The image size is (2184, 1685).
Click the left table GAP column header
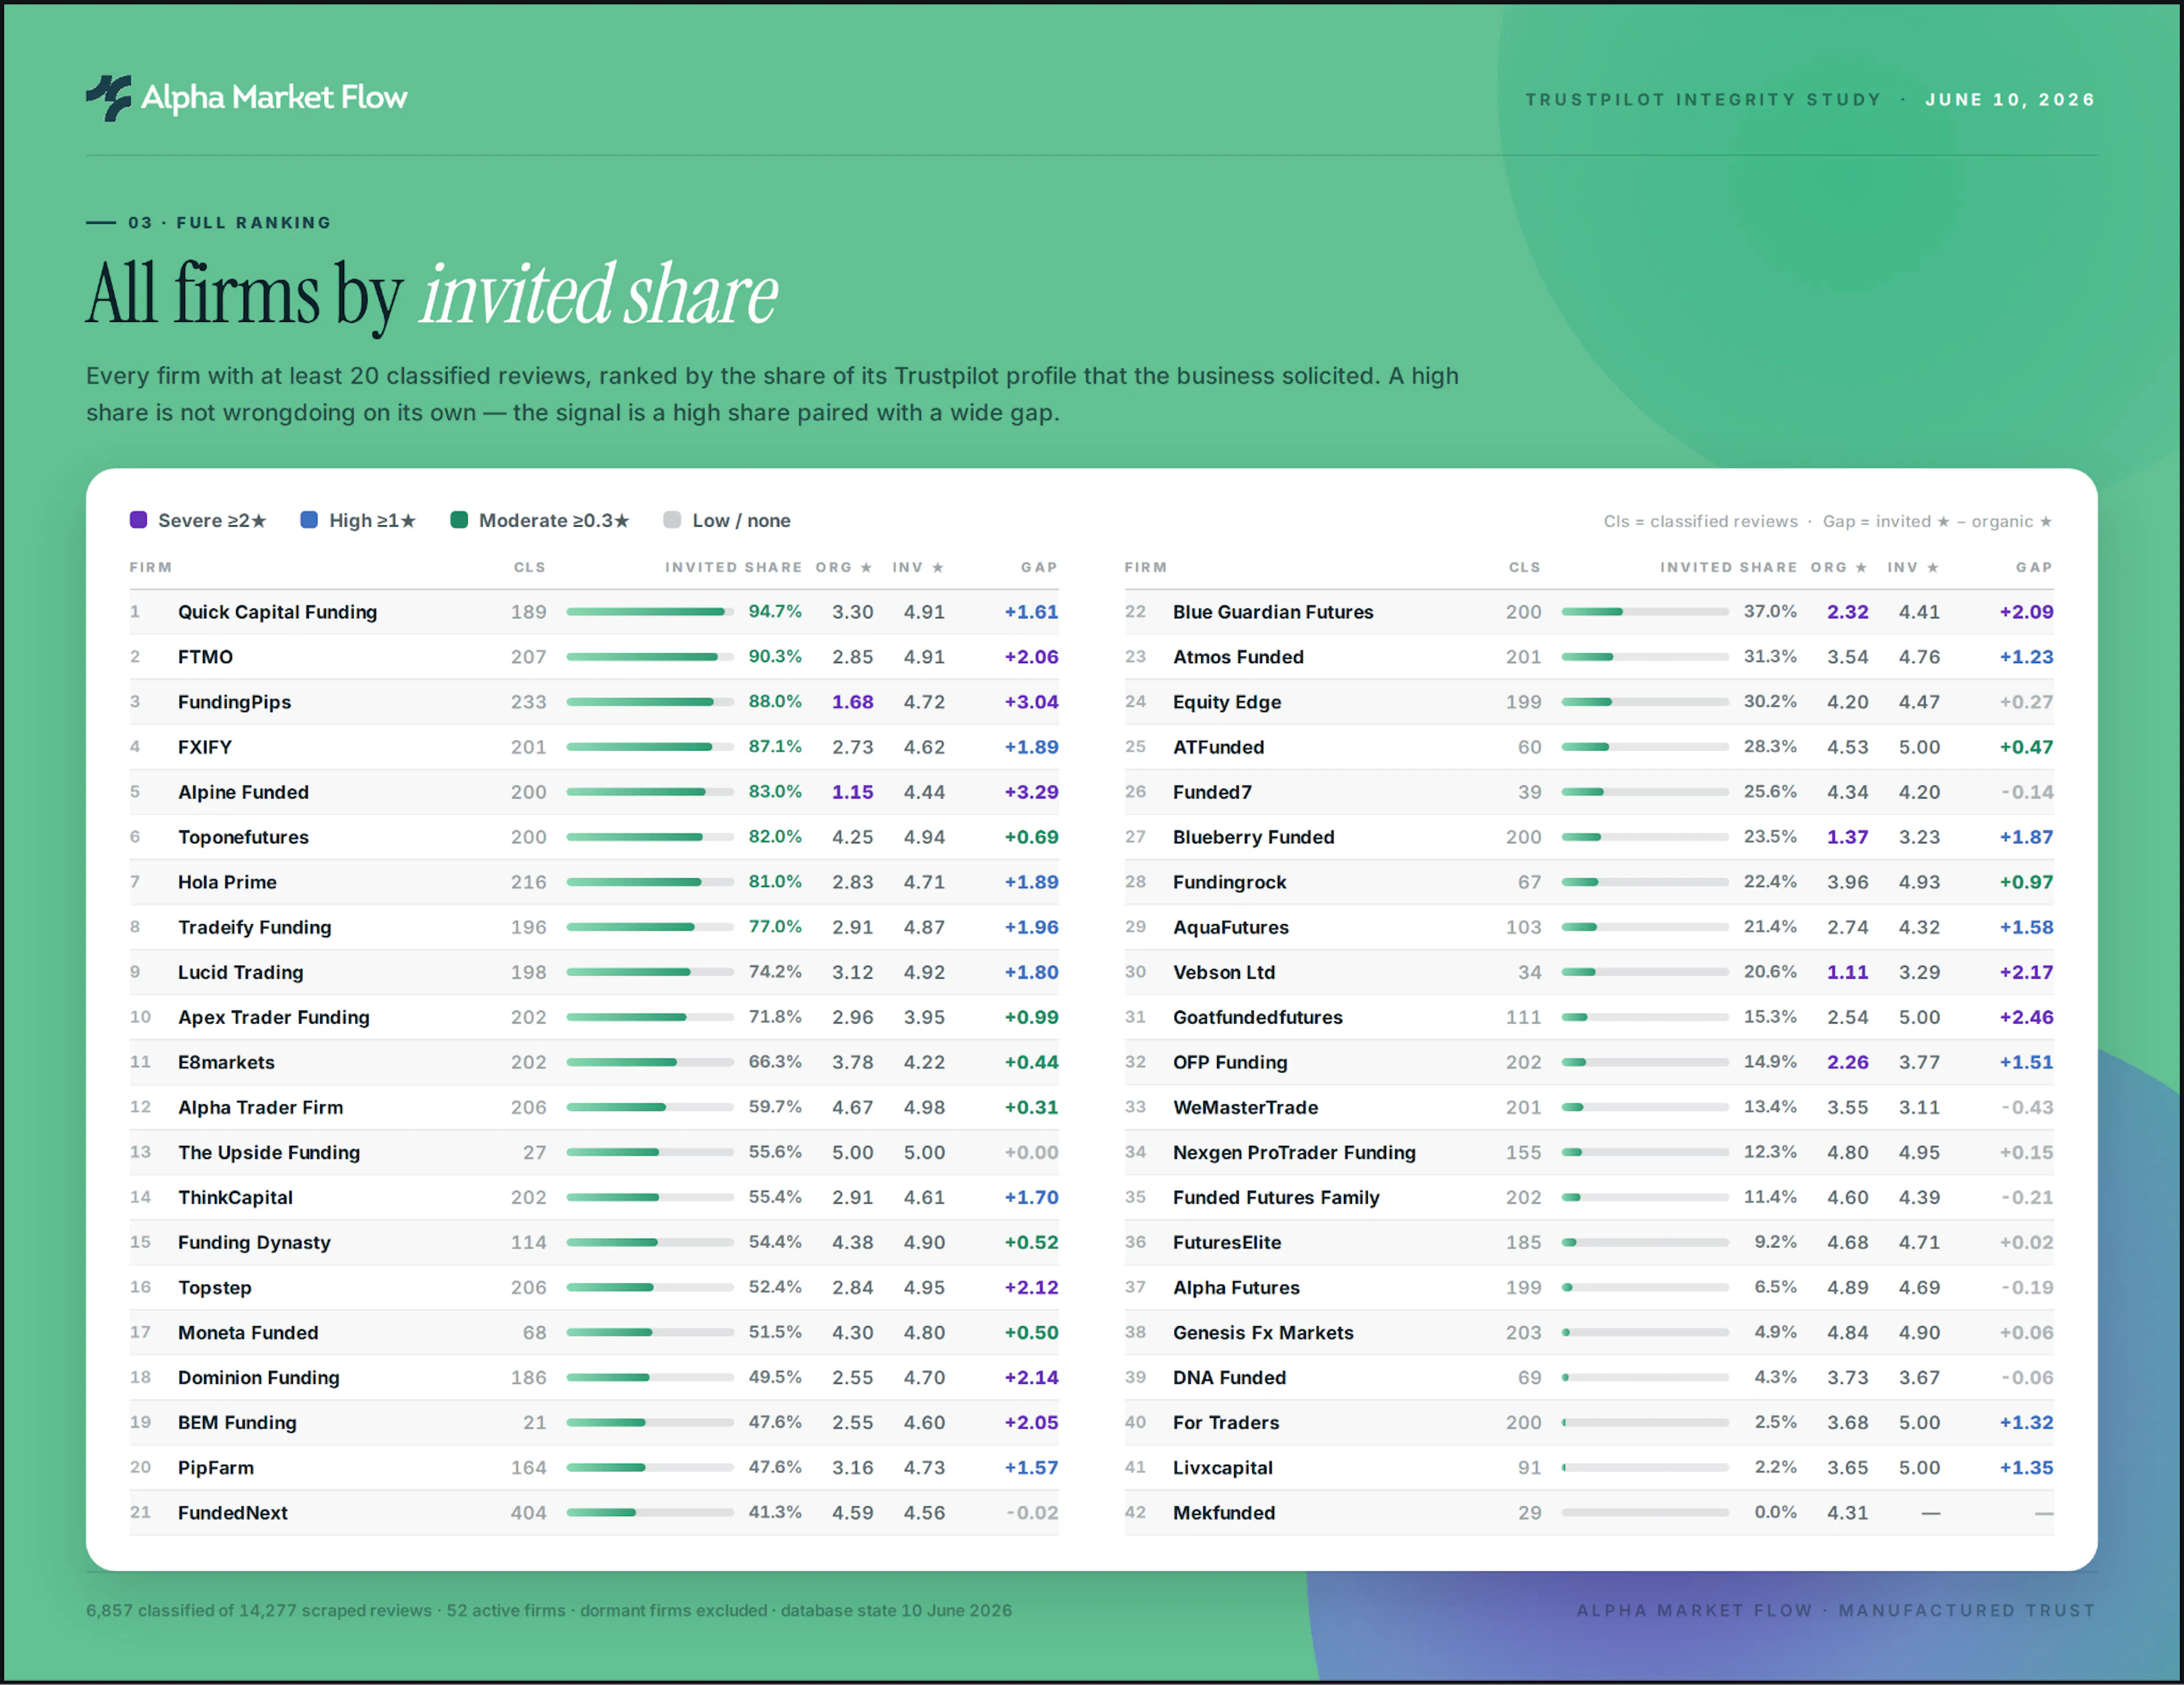coord(1039,567)
